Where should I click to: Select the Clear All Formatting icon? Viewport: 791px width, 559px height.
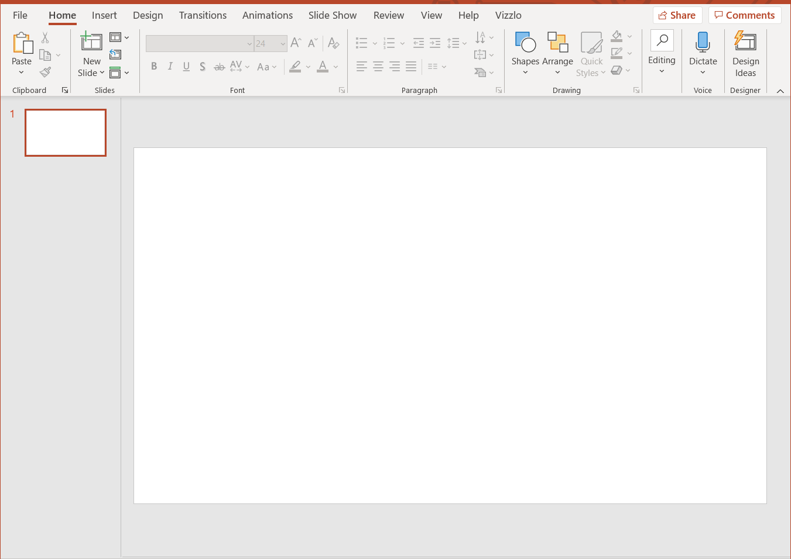pyautogui.click(x=333, y=43)
